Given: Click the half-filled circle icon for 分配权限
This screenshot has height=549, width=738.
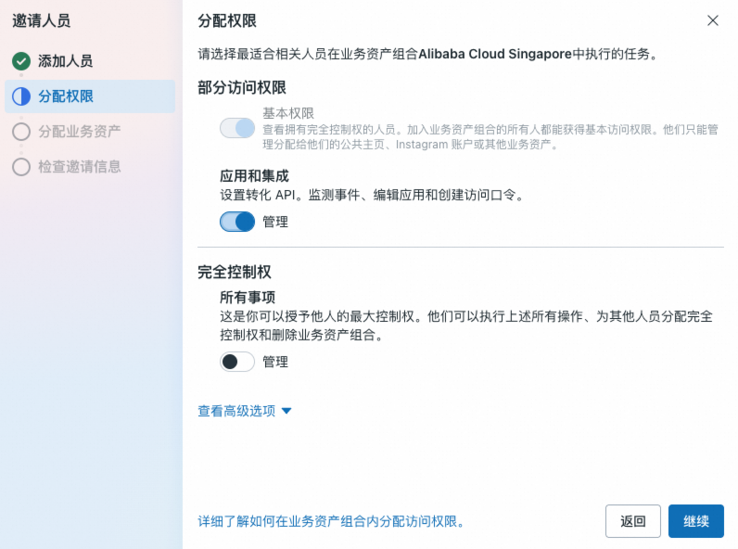Looking at the screenshot, I should (21, 96).
